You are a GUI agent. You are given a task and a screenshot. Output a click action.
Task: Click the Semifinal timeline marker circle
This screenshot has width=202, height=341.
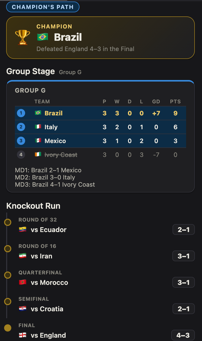coord(8,301)
